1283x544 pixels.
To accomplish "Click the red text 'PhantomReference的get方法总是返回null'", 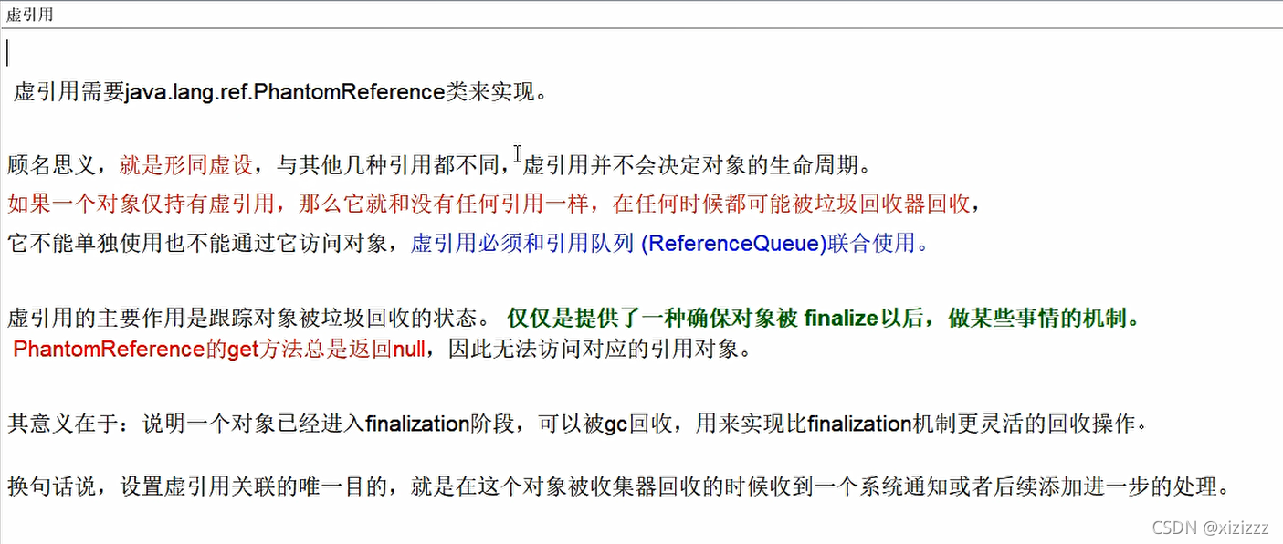I will point(219,350).
